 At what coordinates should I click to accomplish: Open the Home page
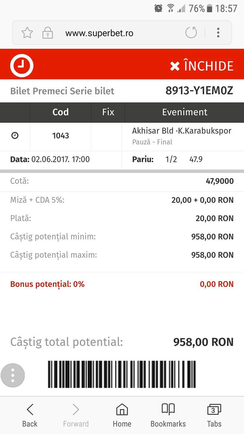coord(122,416)
